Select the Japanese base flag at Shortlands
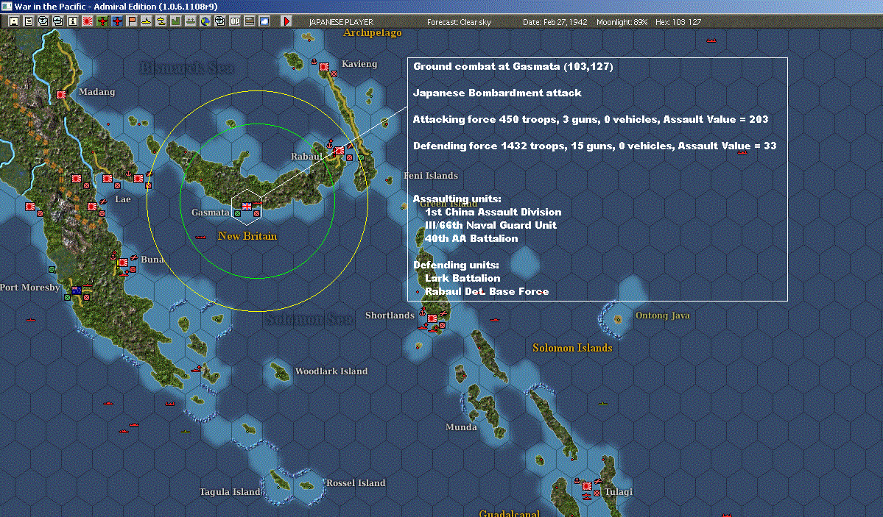The width and height of the screenshot is (883, 517). (x=432, y=318)
